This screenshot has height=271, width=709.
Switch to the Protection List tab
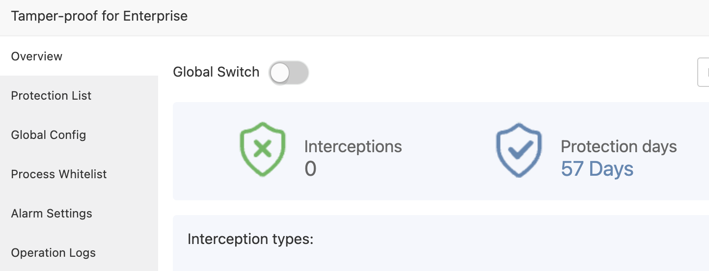click(x=51, y=96)
